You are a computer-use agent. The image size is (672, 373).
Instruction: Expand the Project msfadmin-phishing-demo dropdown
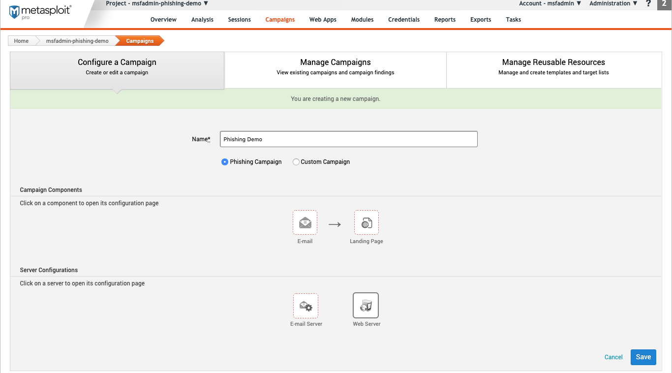pyautogui.click(x=157, y=3)
